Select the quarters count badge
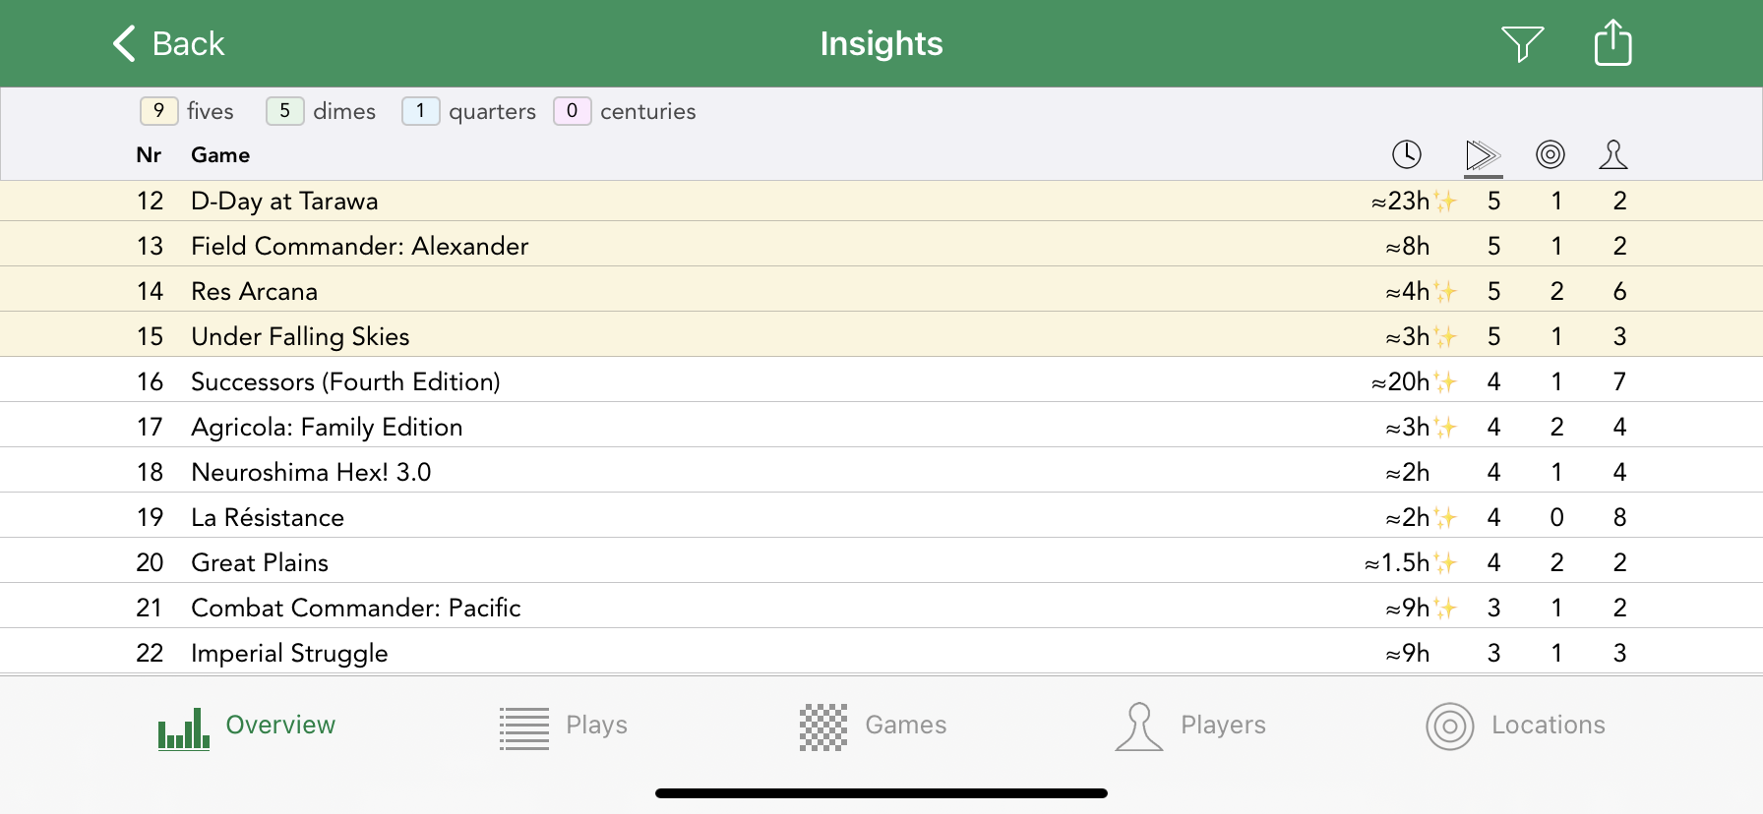The height and width of the screenshot is (814, 1763). (420, 111)
